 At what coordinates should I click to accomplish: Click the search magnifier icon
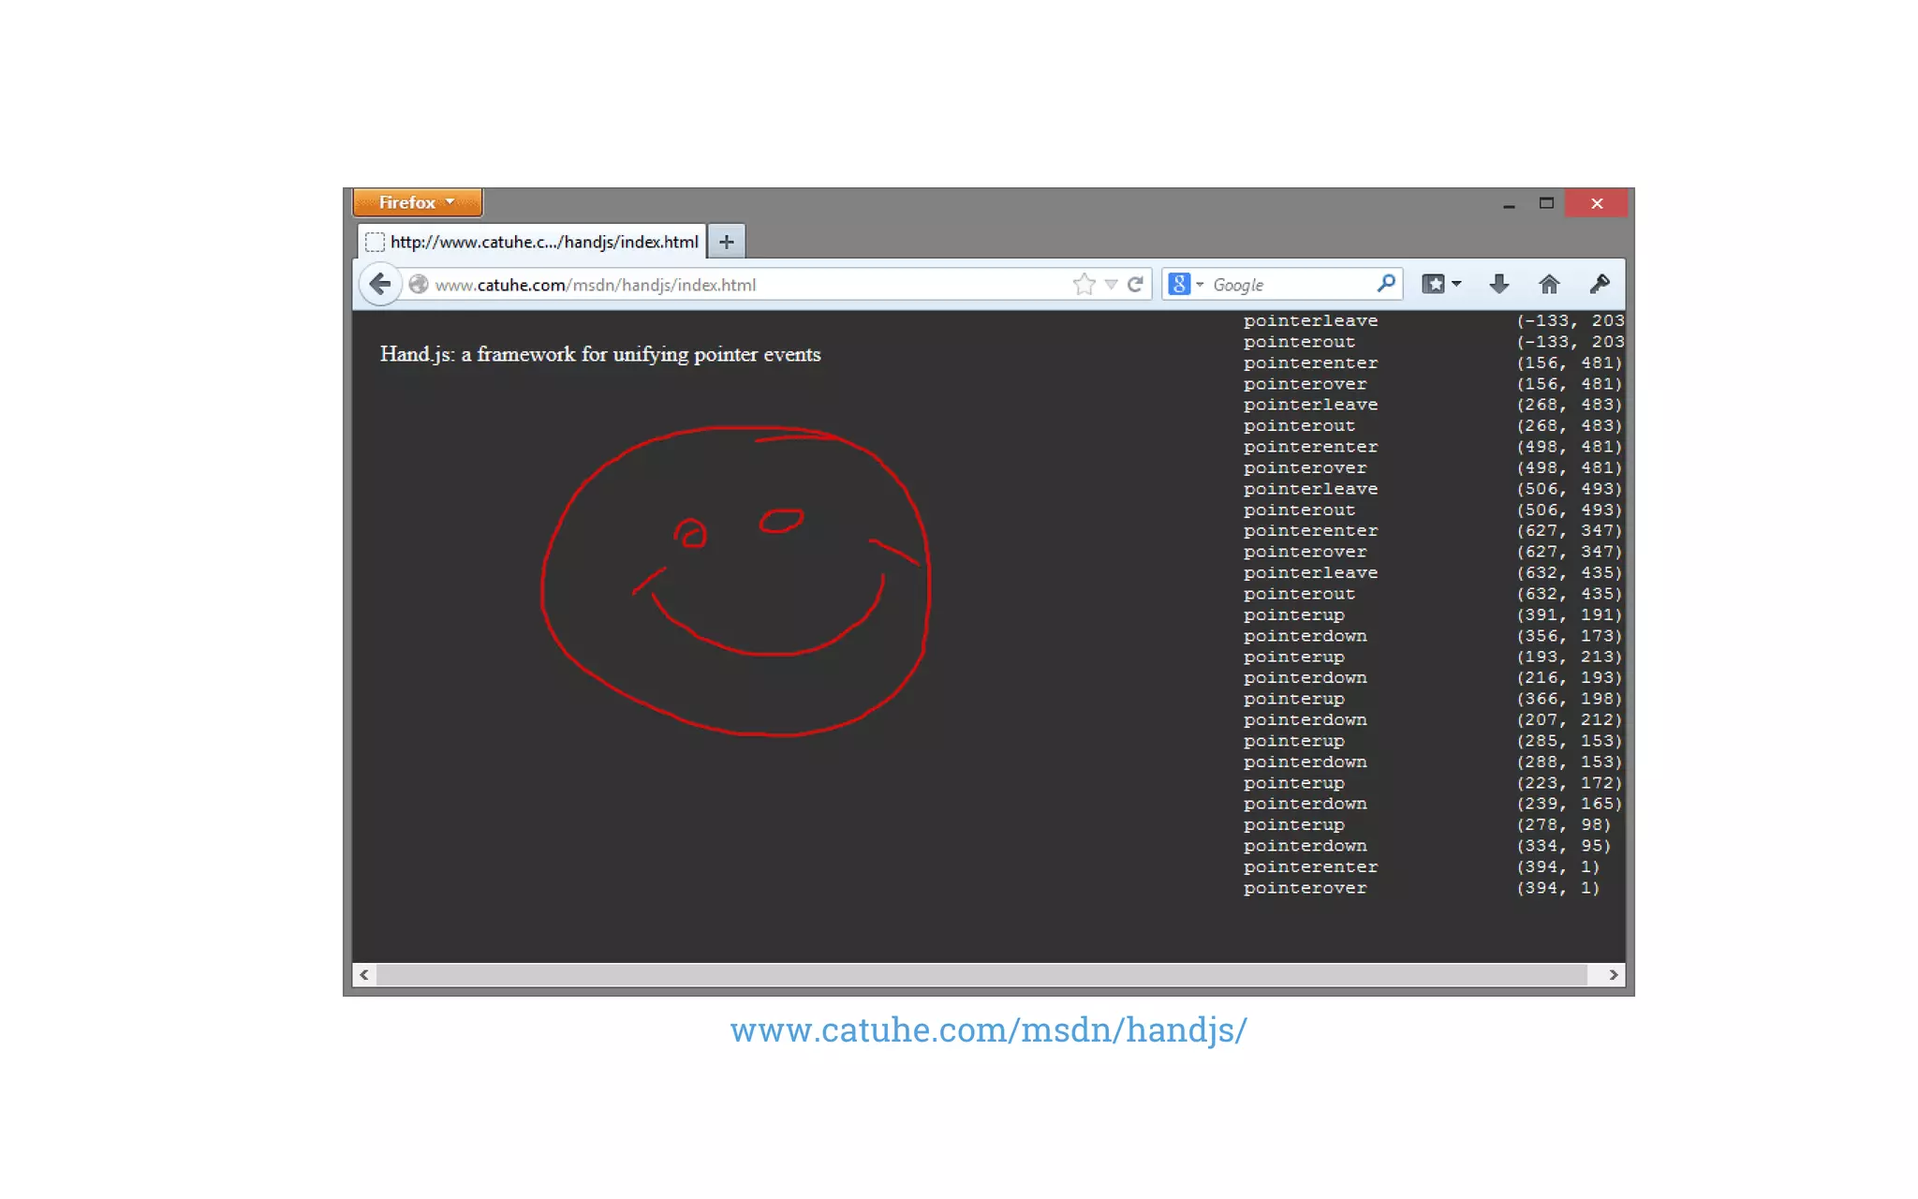(1386, 284)
